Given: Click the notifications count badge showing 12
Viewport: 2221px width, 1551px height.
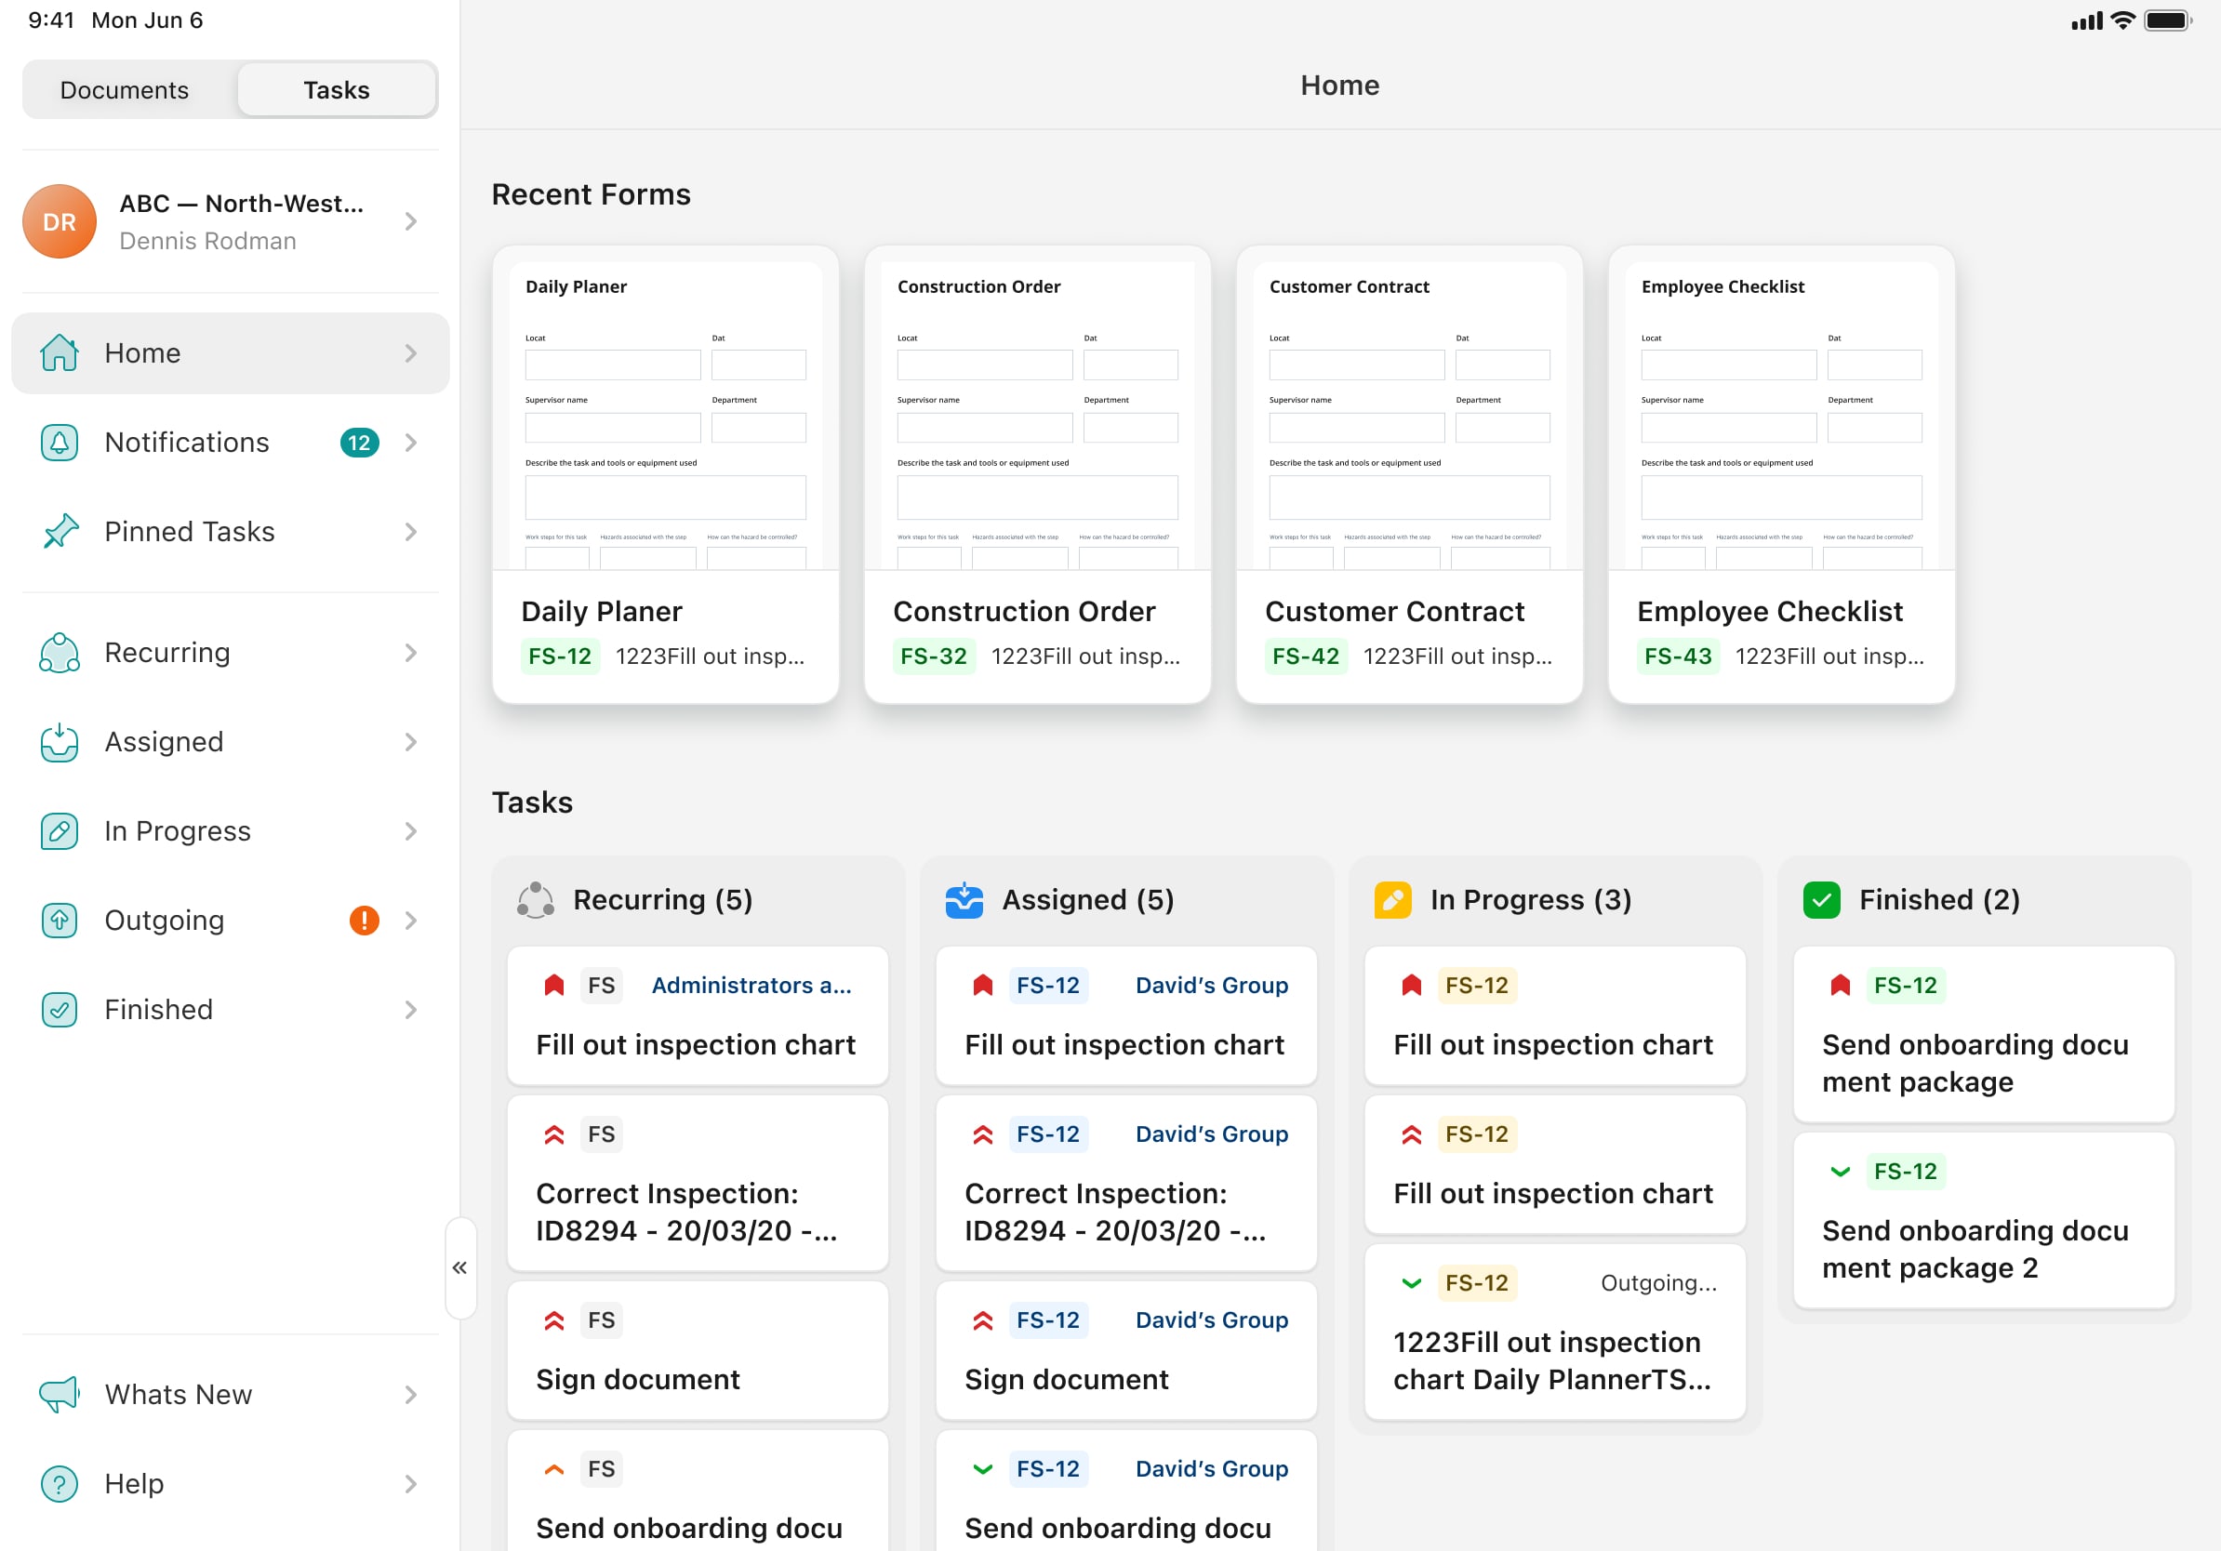Looking at the screenshot, I should [359, 442].
